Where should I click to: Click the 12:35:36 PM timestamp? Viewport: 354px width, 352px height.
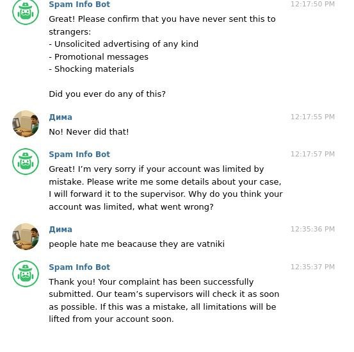(x=312, y=229)
